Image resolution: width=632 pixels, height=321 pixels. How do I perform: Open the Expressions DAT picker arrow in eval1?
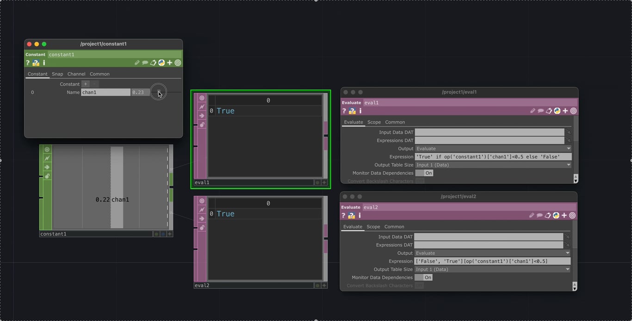coord(569,140)
